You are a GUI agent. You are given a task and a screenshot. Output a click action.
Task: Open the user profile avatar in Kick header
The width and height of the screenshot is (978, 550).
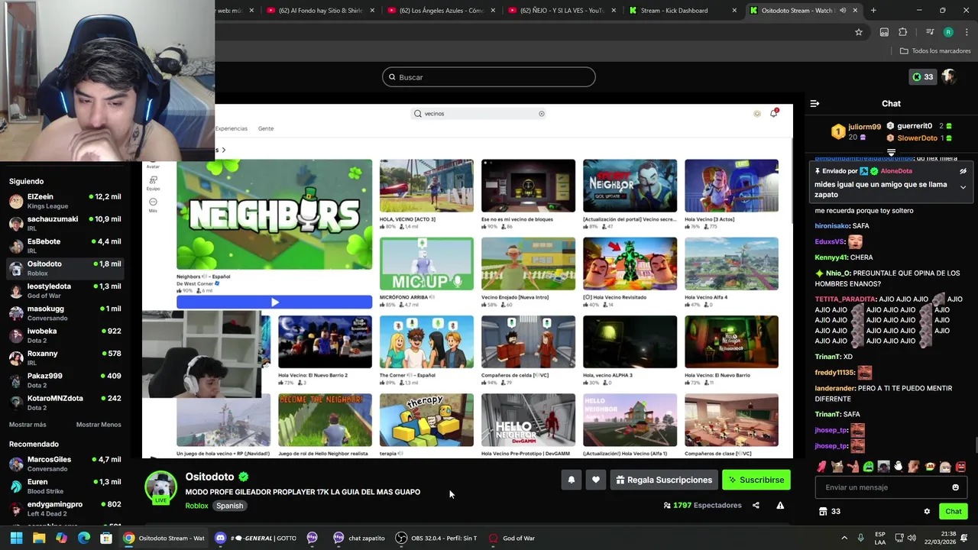(949, 77)
